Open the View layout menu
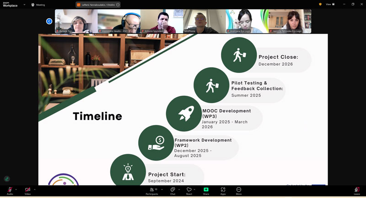The height and width of the screenshot is (198, 366). (x=330, y=4)
